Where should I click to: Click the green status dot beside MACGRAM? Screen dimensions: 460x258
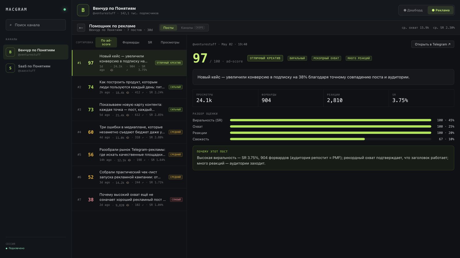point(65,9)
